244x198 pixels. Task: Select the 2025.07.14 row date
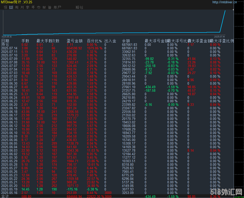9,48
